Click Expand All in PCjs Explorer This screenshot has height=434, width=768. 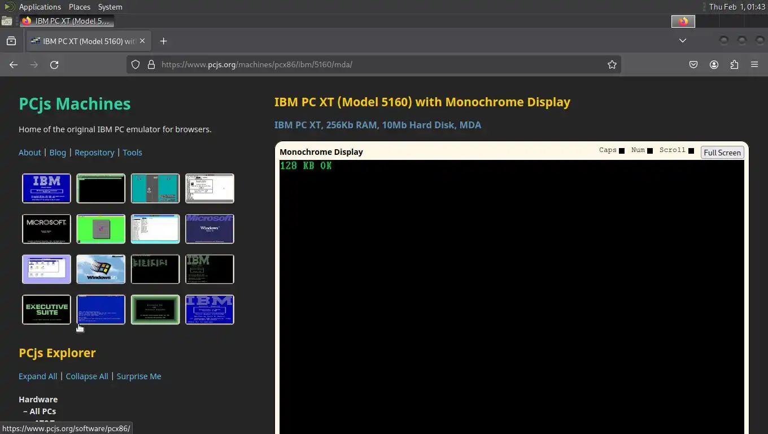tap(38, 376)
